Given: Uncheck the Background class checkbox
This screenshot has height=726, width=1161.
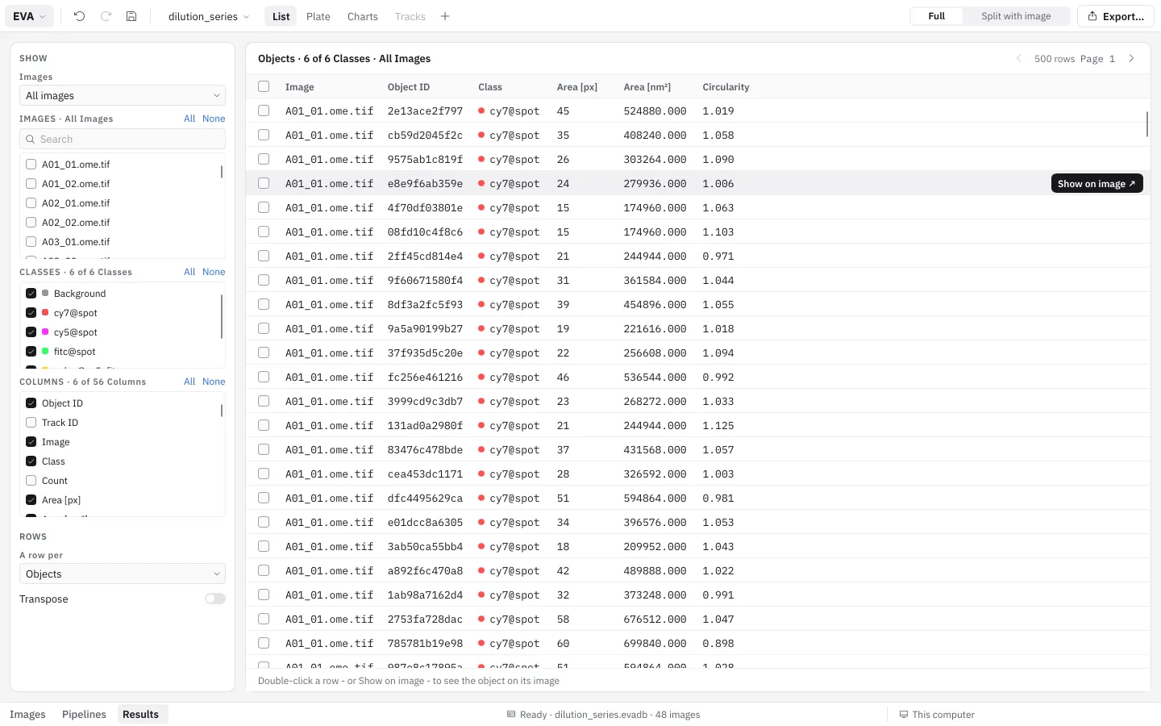Looking at the screenshot, I should pyautogui.click(x=31, y=294).
